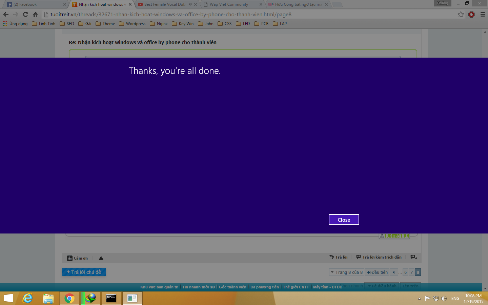The image size is (488, 305).
Task: Open File Explorer from the taskbar
Action: 48,298
